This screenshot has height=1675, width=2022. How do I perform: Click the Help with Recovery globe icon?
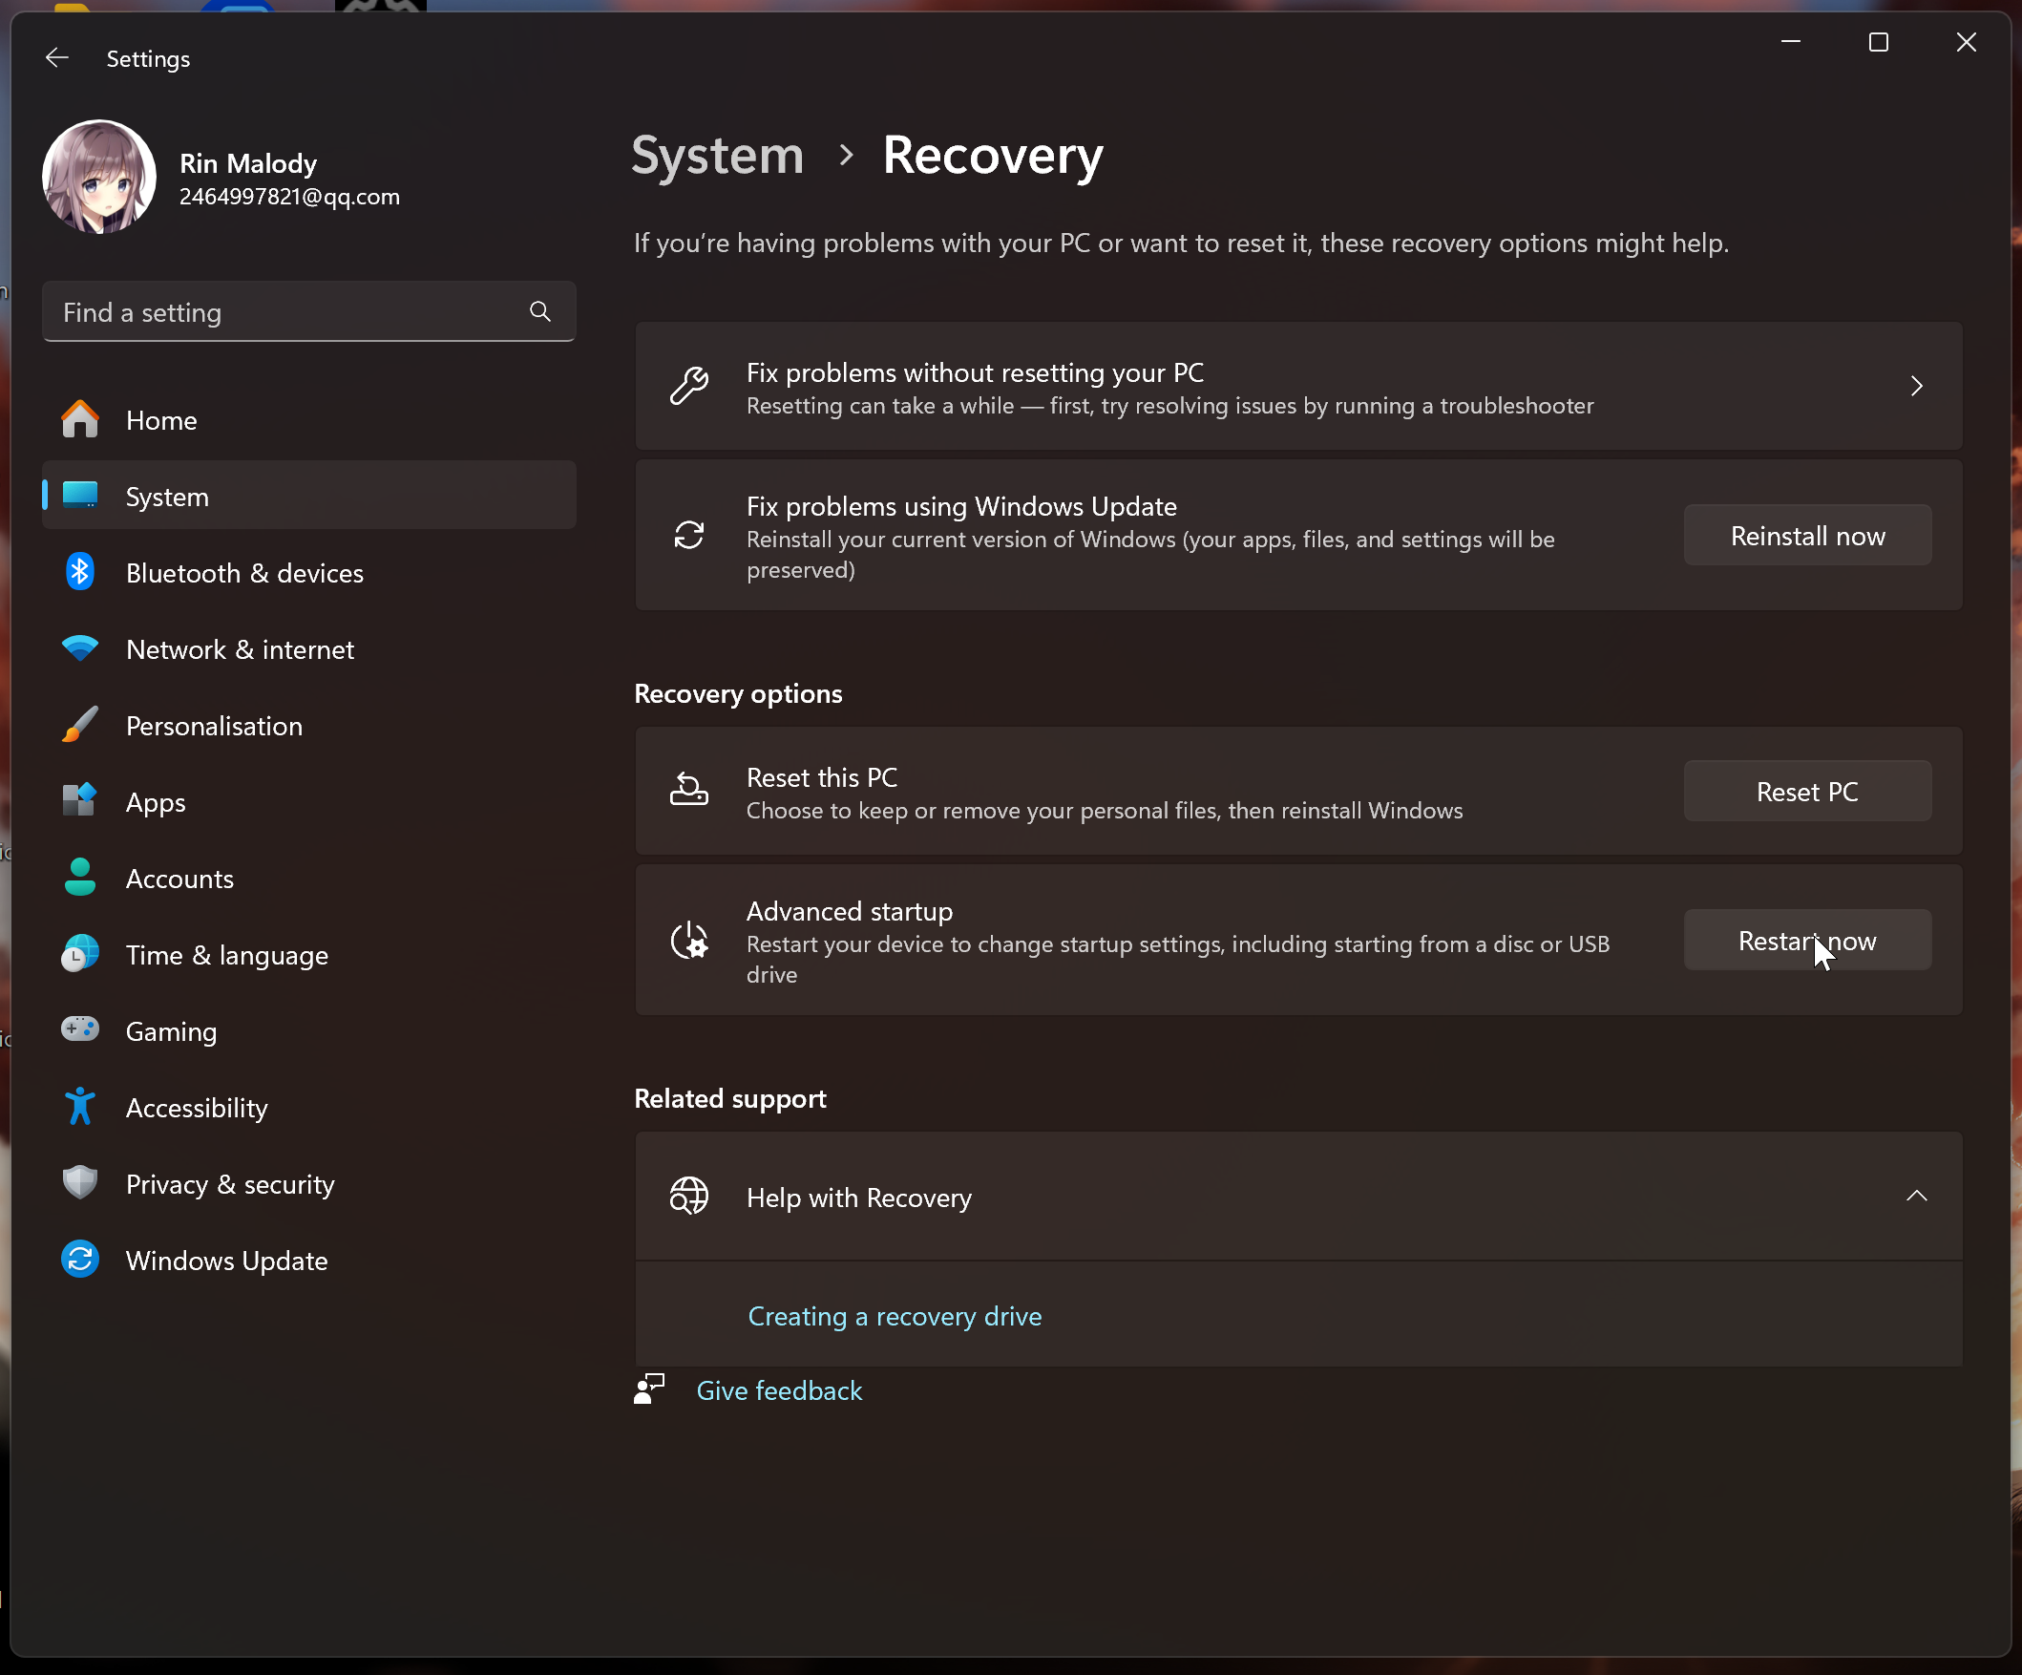[689, 1196]
